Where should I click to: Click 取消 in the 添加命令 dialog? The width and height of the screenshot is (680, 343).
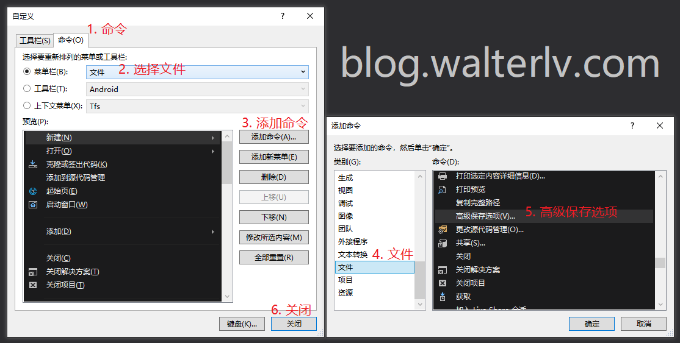tap(643, 324)
